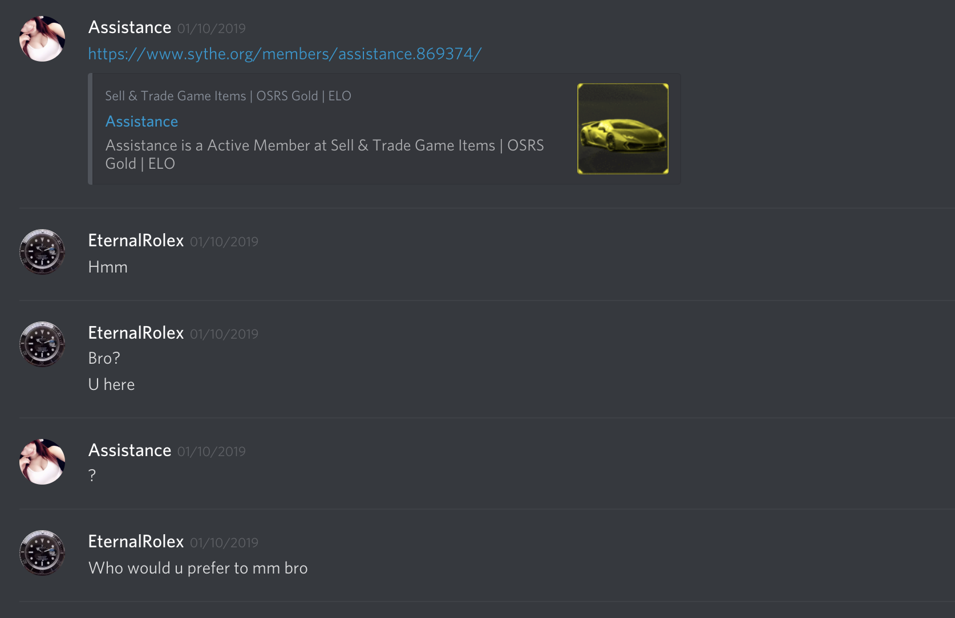This screenshot has height=618, width=955.
Task: Click the Hmm message text
Action: (x=108, y=267)
